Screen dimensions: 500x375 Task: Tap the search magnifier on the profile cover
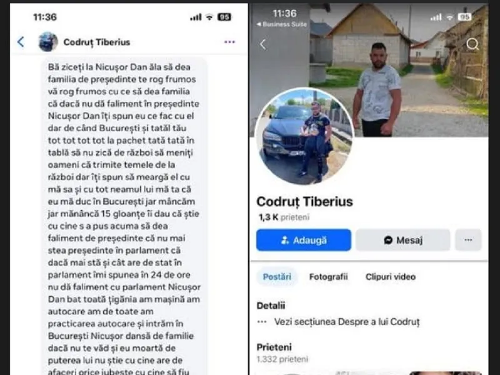click(x=472, y=44)
